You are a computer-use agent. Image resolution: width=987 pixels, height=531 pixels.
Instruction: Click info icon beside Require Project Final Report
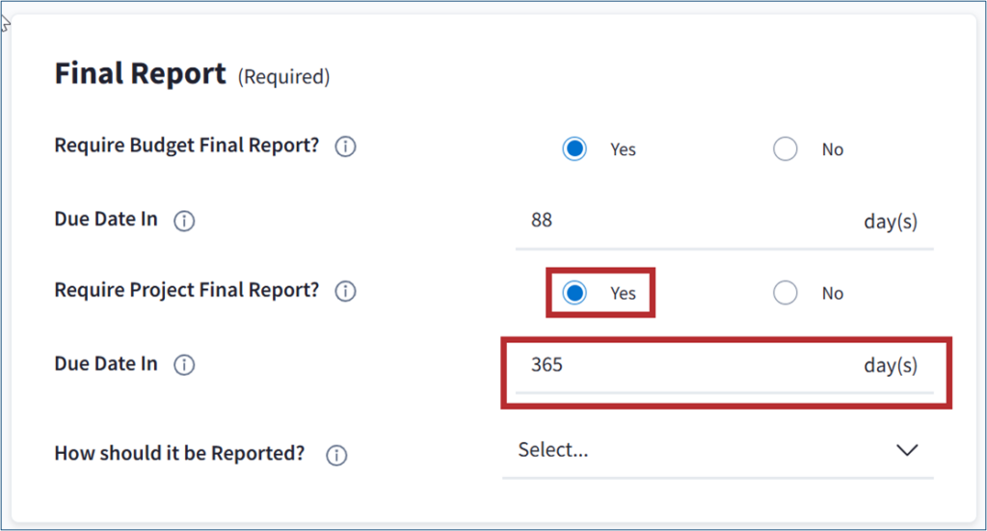click(x=345, y=291)
